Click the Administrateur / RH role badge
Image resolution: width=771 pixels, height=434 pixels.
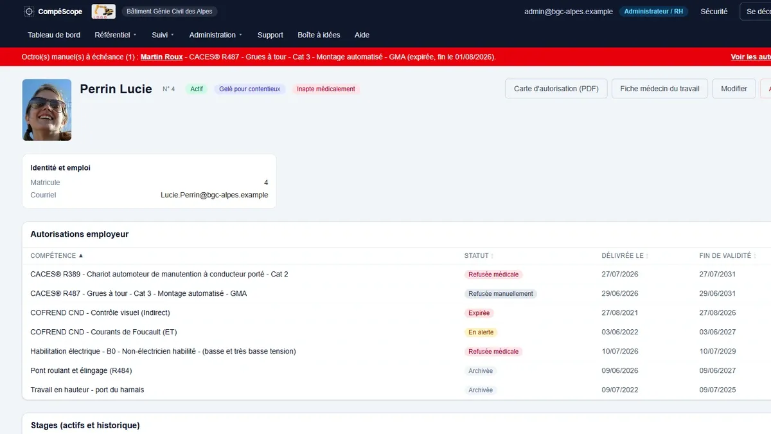click(x=653, y=12)
